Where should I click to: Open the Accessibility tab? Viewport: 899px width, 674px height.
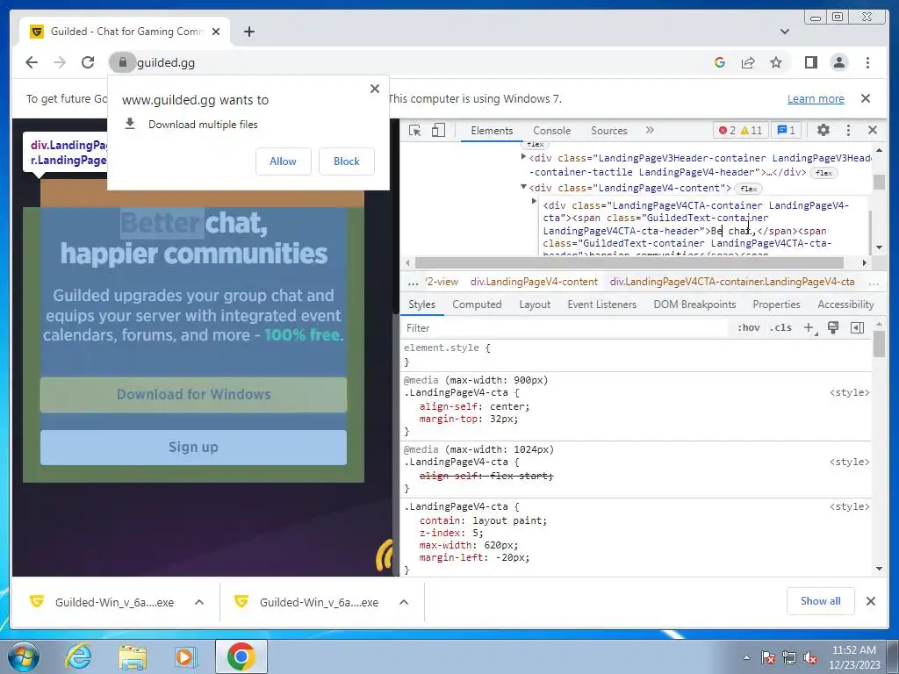(845, 305)
